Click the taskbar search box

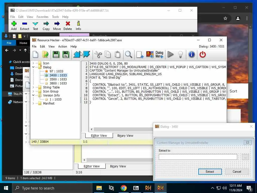52,188
